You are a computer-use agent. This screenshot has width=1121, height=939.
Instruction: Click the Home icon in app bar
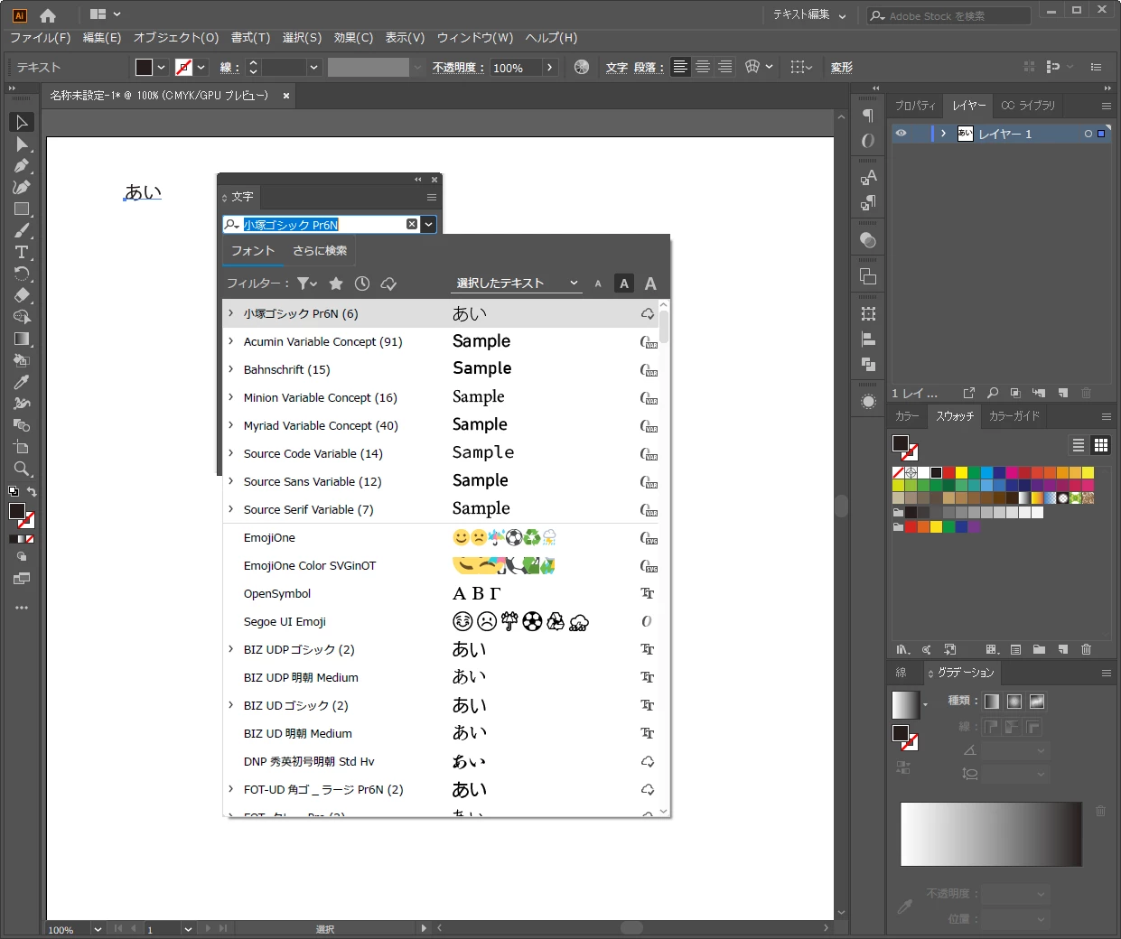point(48,15)
